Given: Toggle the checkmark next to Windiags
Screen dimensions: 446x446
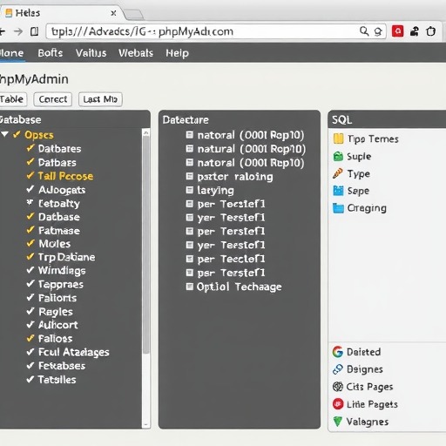Looking at the screenshot, I should click(30, 270).
